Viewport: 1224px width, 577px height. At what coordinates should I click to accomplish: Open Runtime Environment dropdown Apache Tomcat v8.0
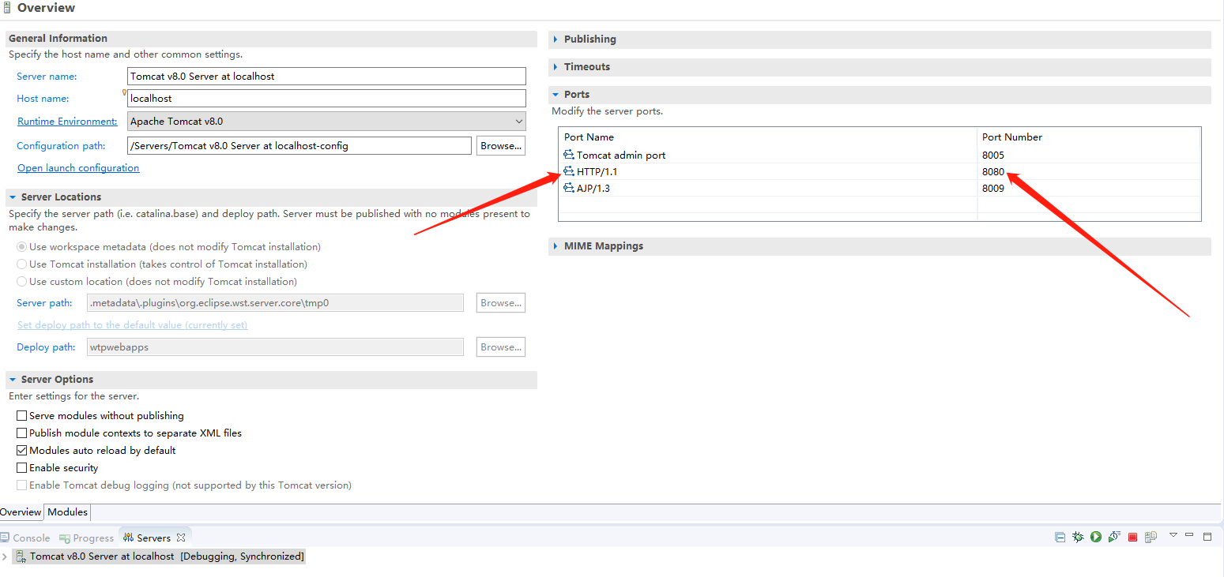click(x=326, y=122)
